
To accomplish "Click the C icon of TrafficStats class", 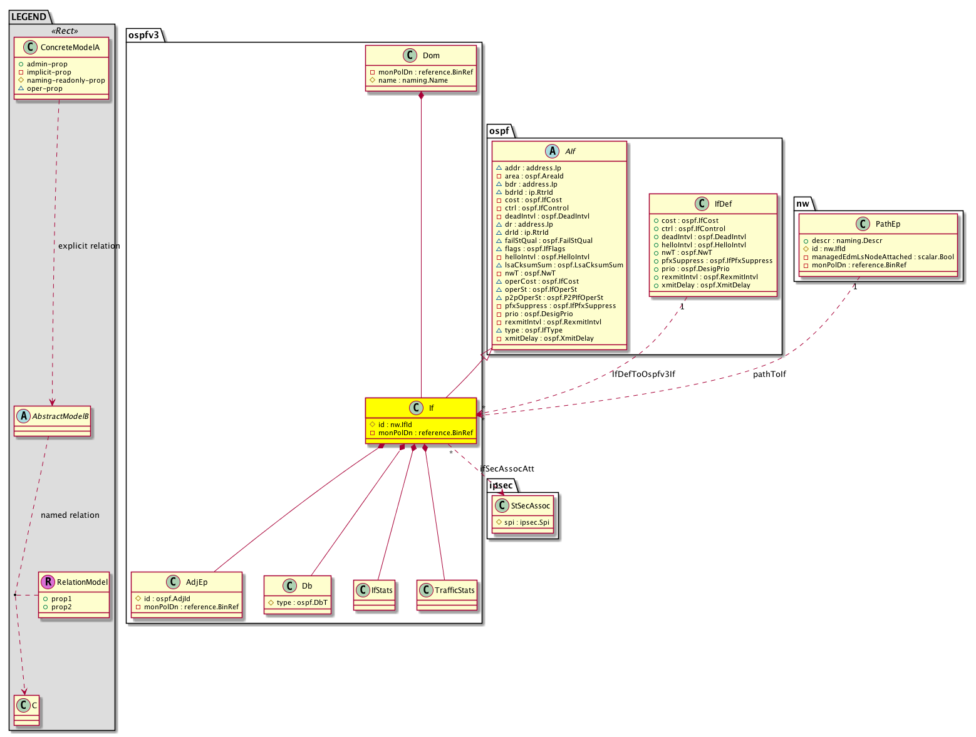I will pyautogui.click(x=426, y=590).
